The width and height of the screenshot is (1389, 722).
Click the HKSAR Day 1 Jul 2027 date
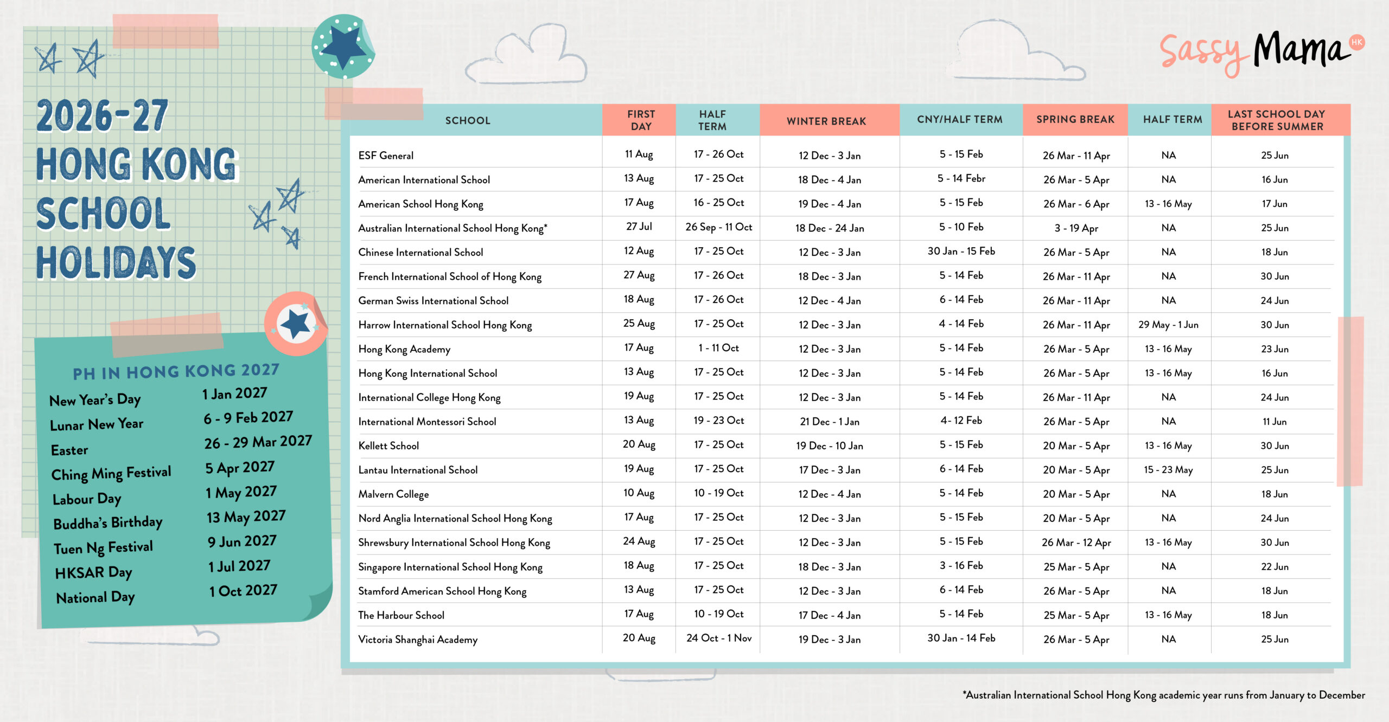coord(239,566)
